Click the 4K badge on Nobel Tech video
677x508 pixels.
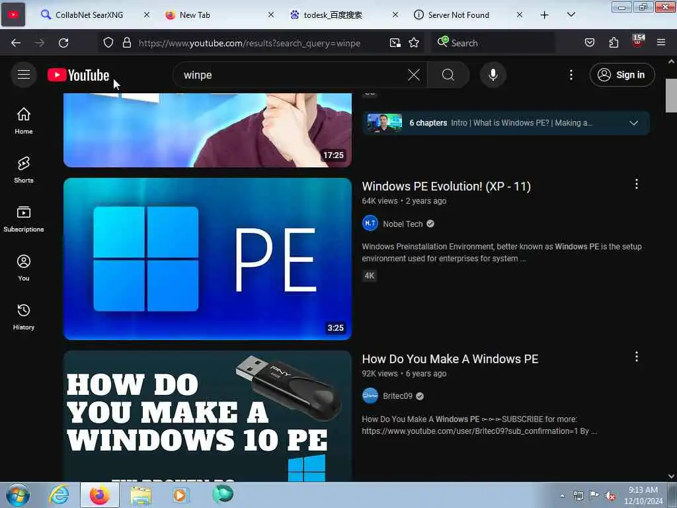(x=370, y=276)
